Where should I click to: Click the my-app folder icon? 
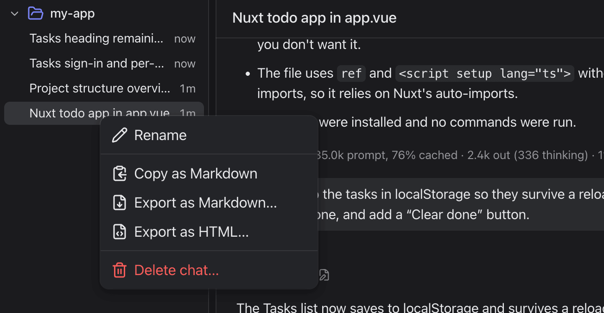coord(35,13)
